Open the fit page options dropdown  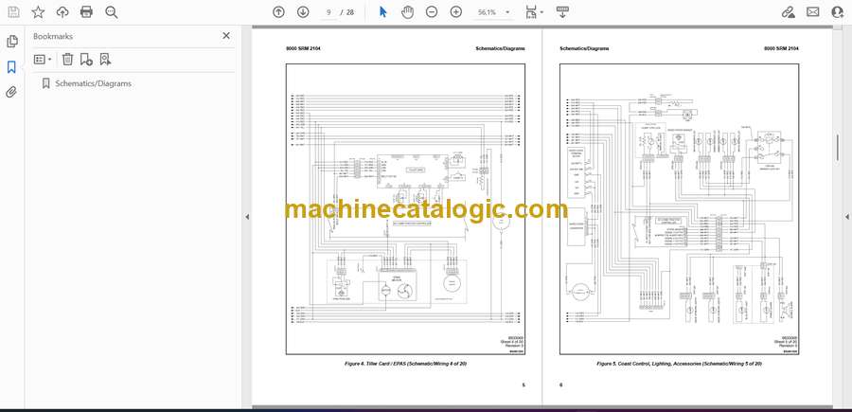535,12
